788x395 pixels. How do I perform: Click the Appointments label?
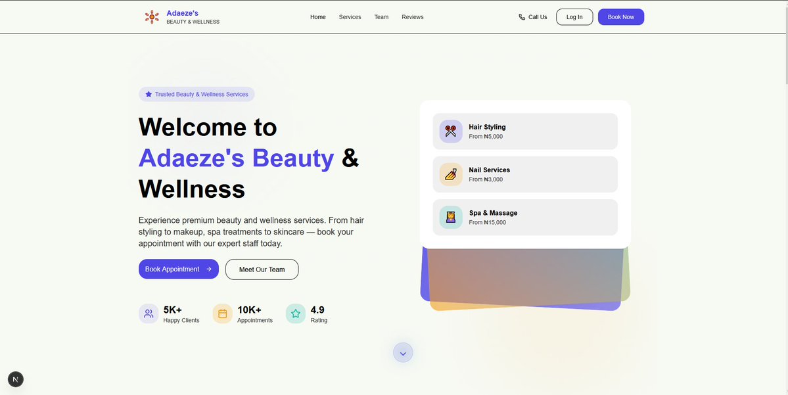(x=255, y=321)
